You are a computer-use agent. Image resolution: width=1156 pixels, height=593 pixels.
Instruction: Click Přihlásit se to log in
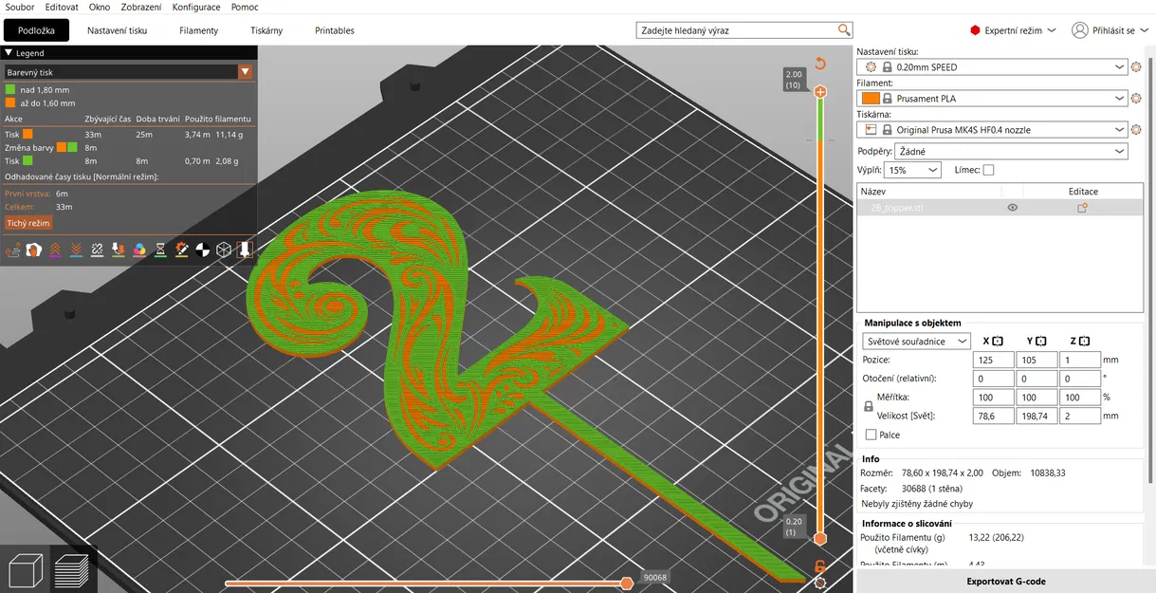coord(1112,30)
